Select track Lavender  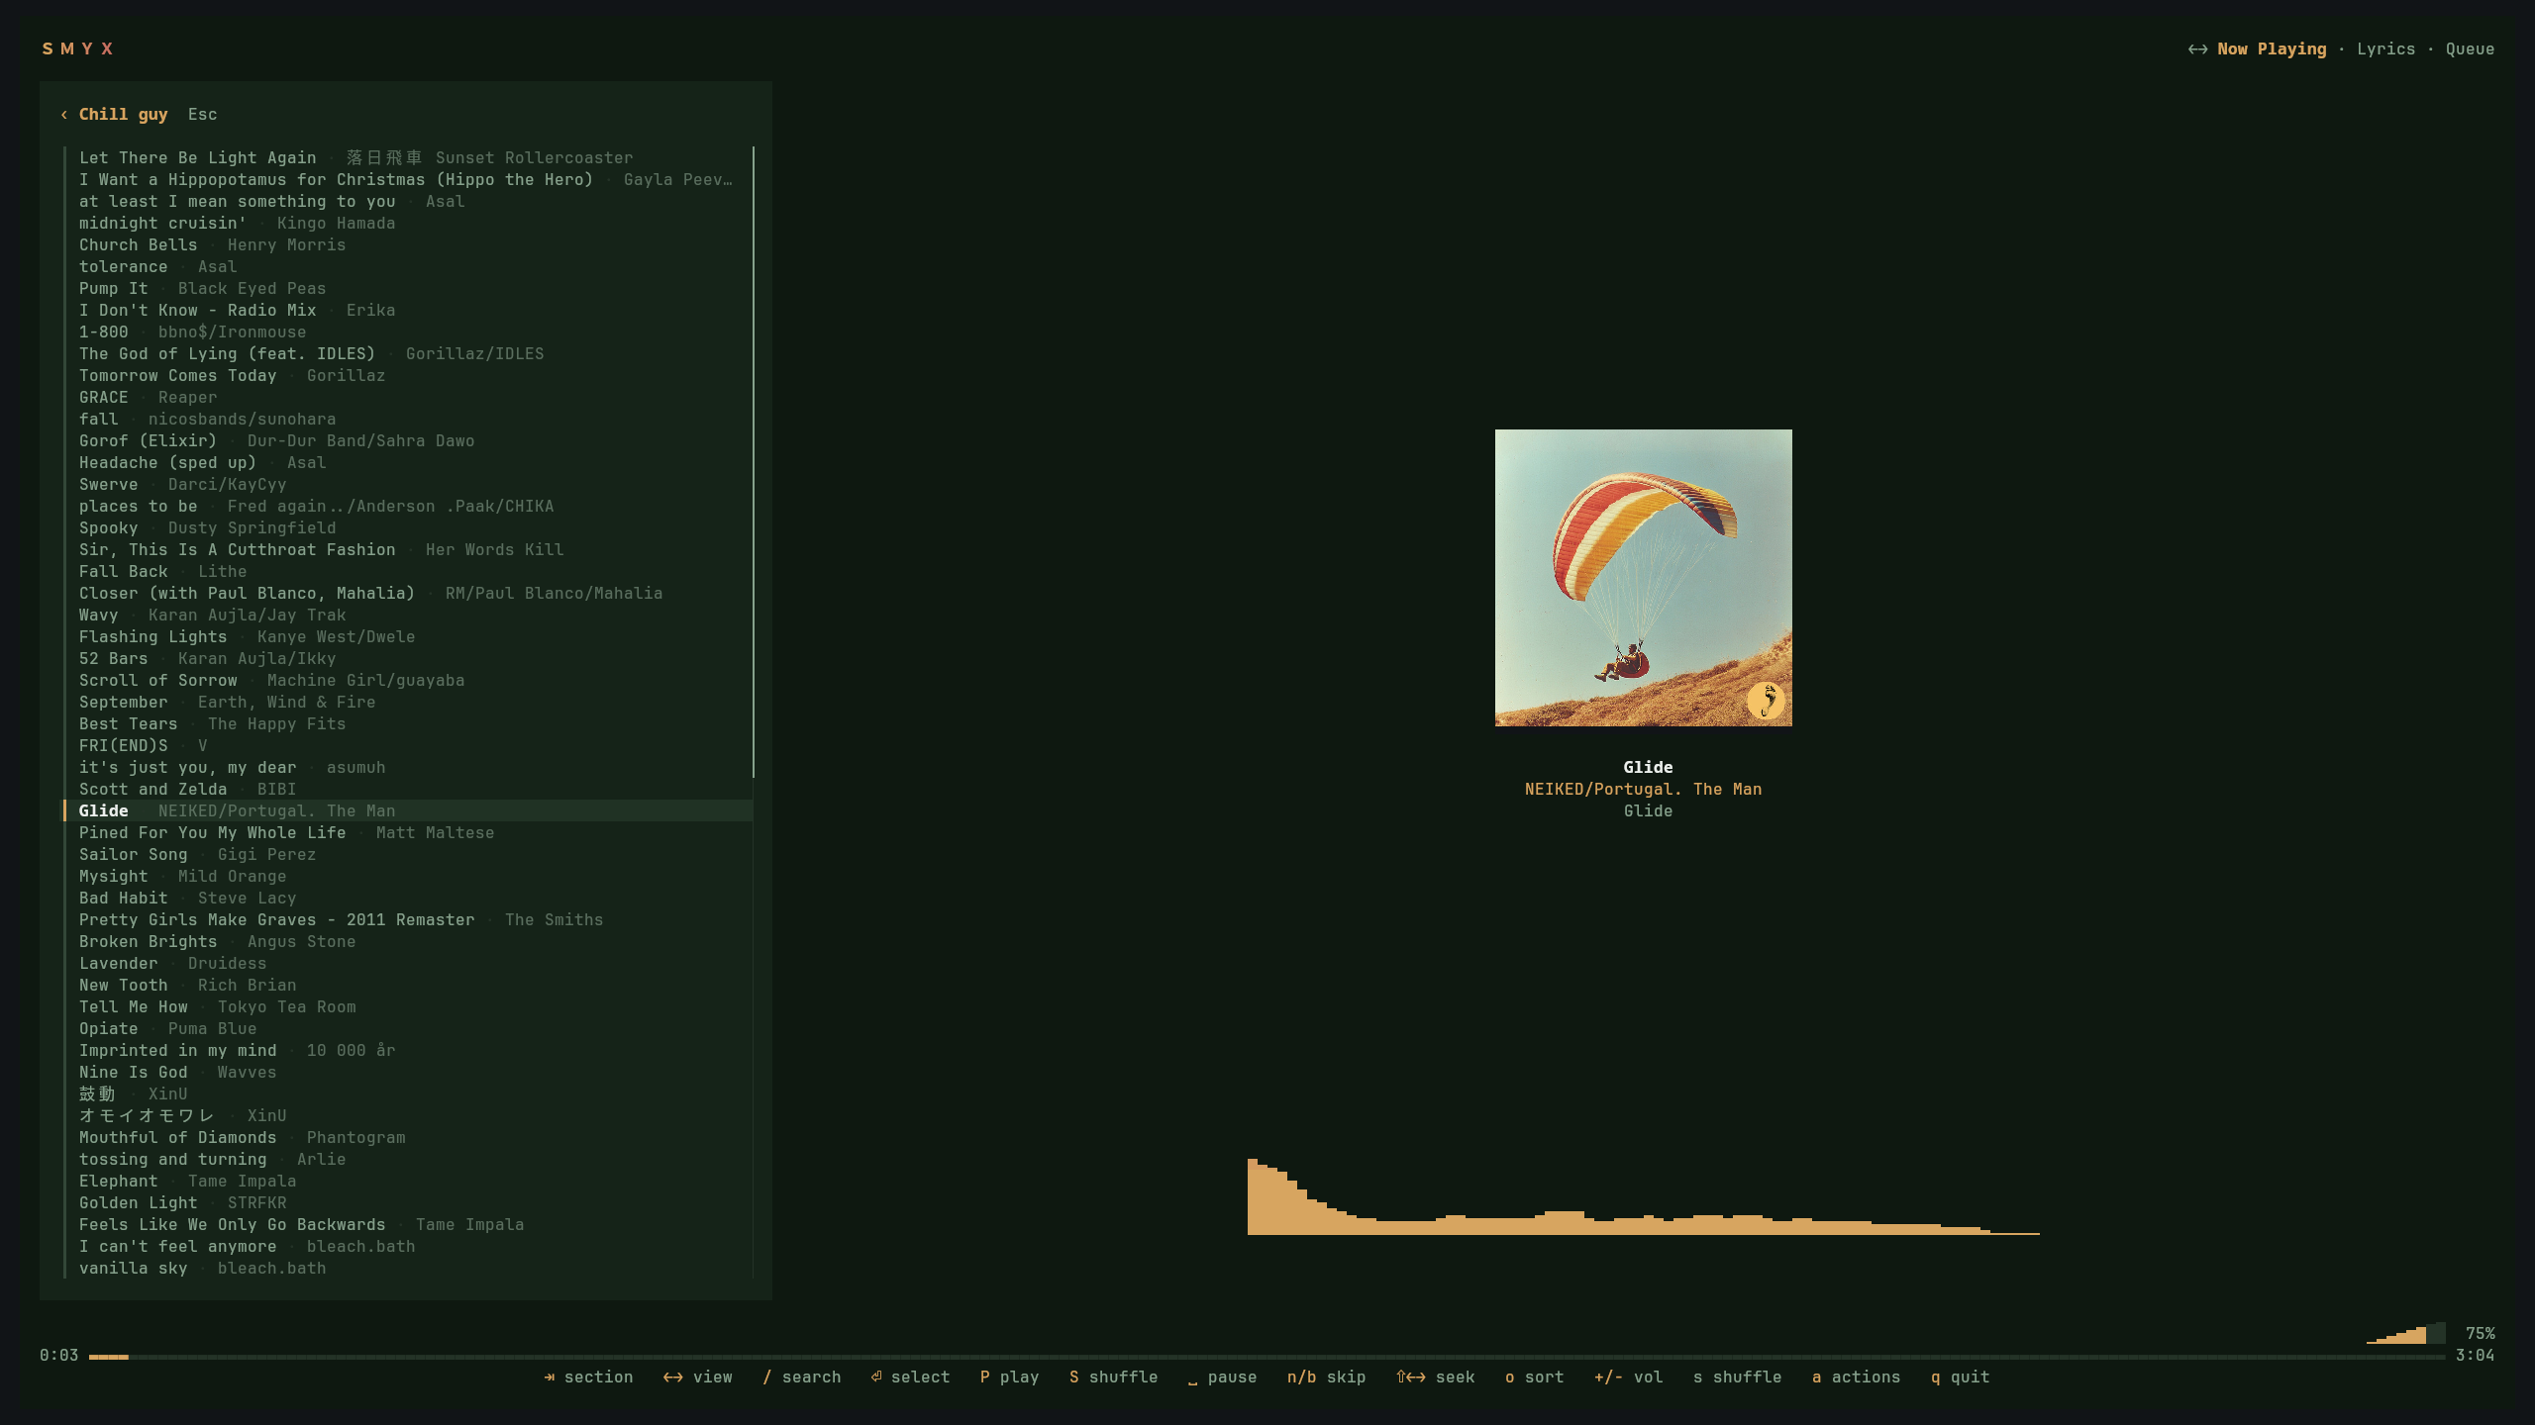408,964
